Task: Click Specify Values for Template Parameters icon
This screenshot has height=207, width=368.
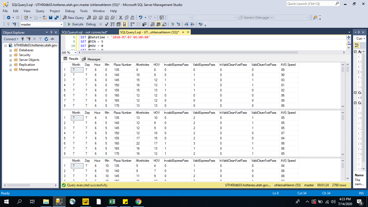Action: tap(200, 24)
